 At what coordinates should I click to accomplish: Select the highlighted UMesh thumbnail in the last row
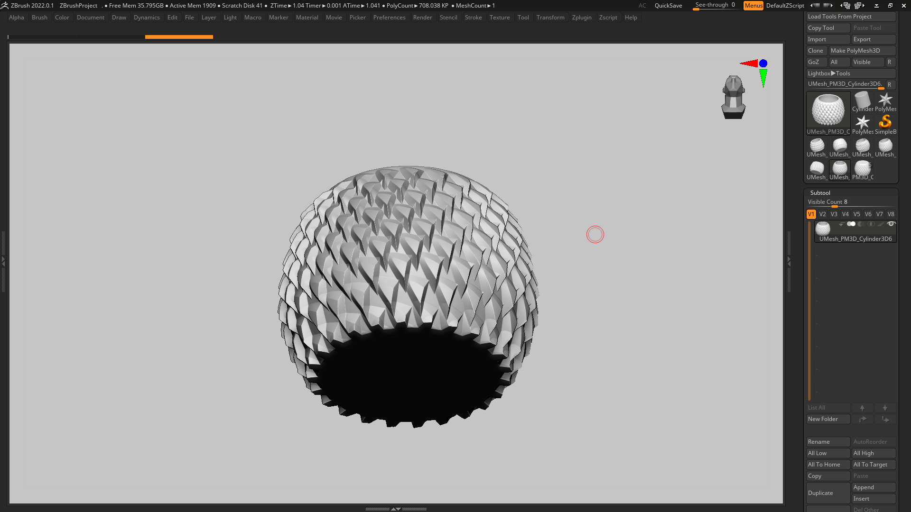(840, 170)
